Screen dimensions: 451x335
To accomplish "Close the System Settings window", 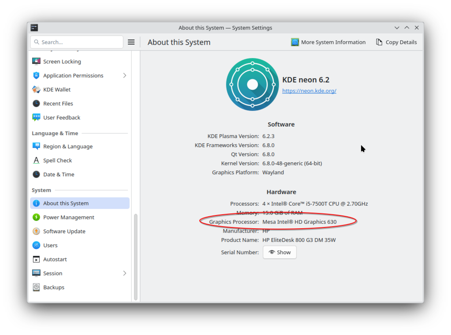I will tap(417, 28).
